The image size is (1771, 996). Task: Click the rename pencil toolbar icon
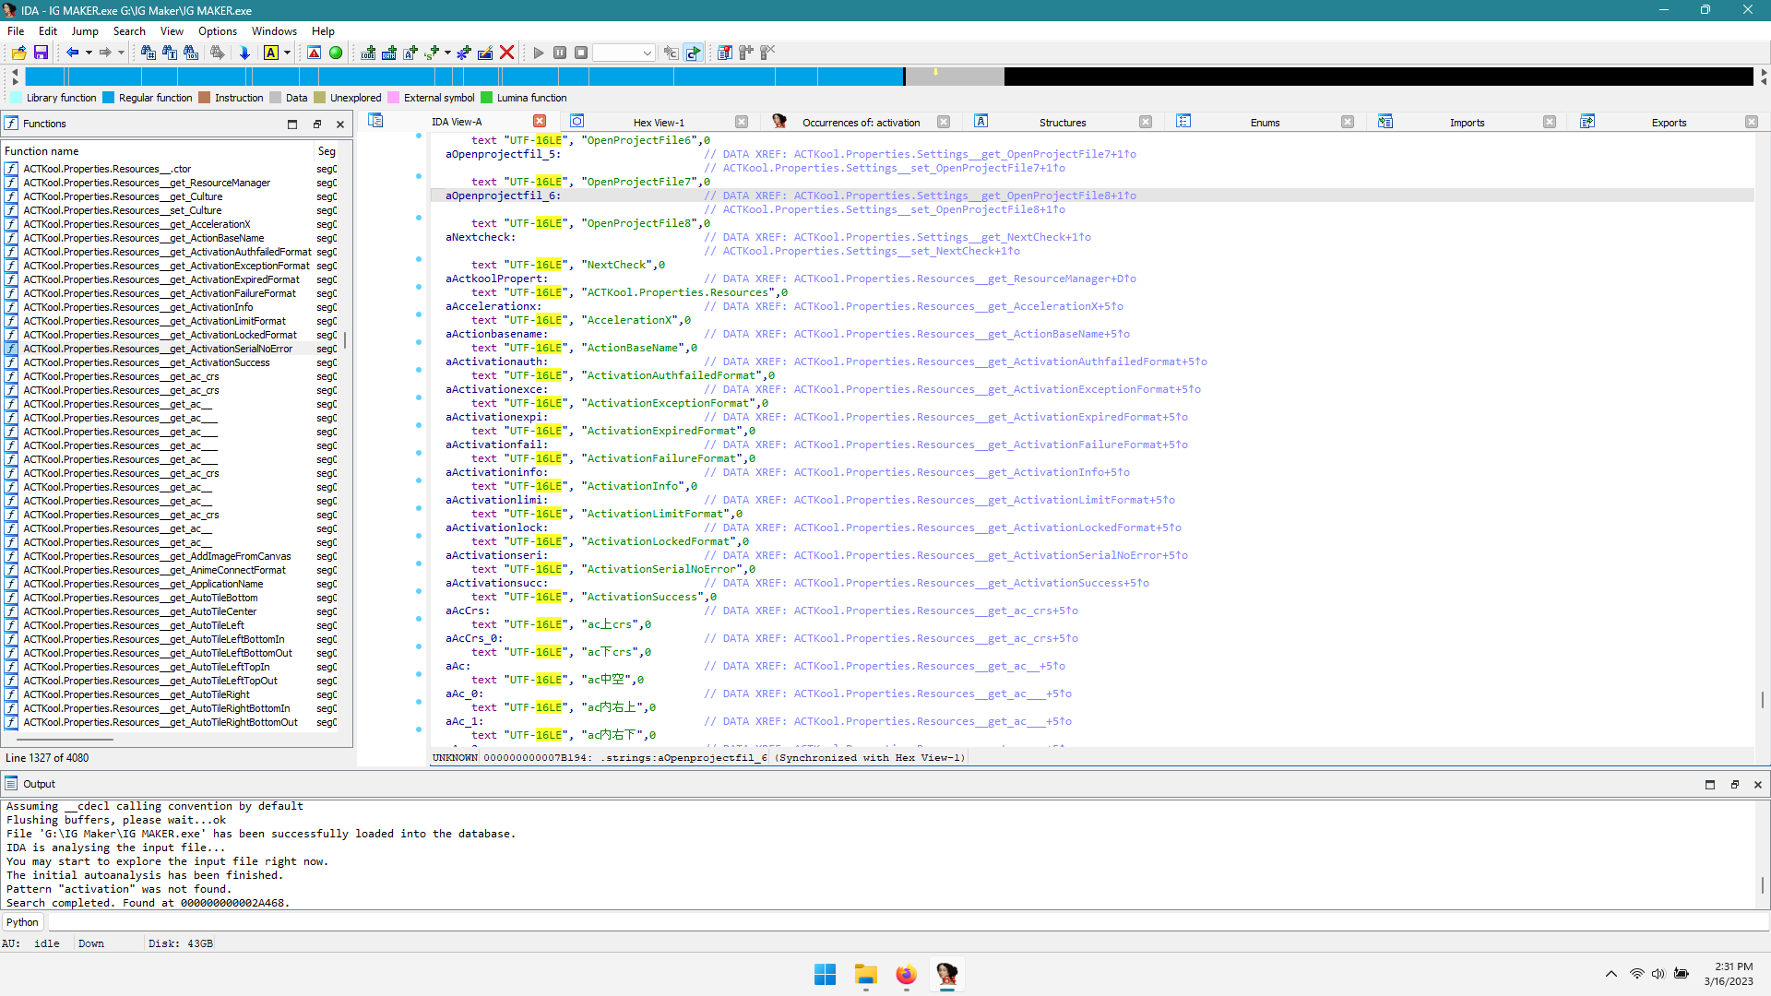pyautogui.click(x=485, y=53)
